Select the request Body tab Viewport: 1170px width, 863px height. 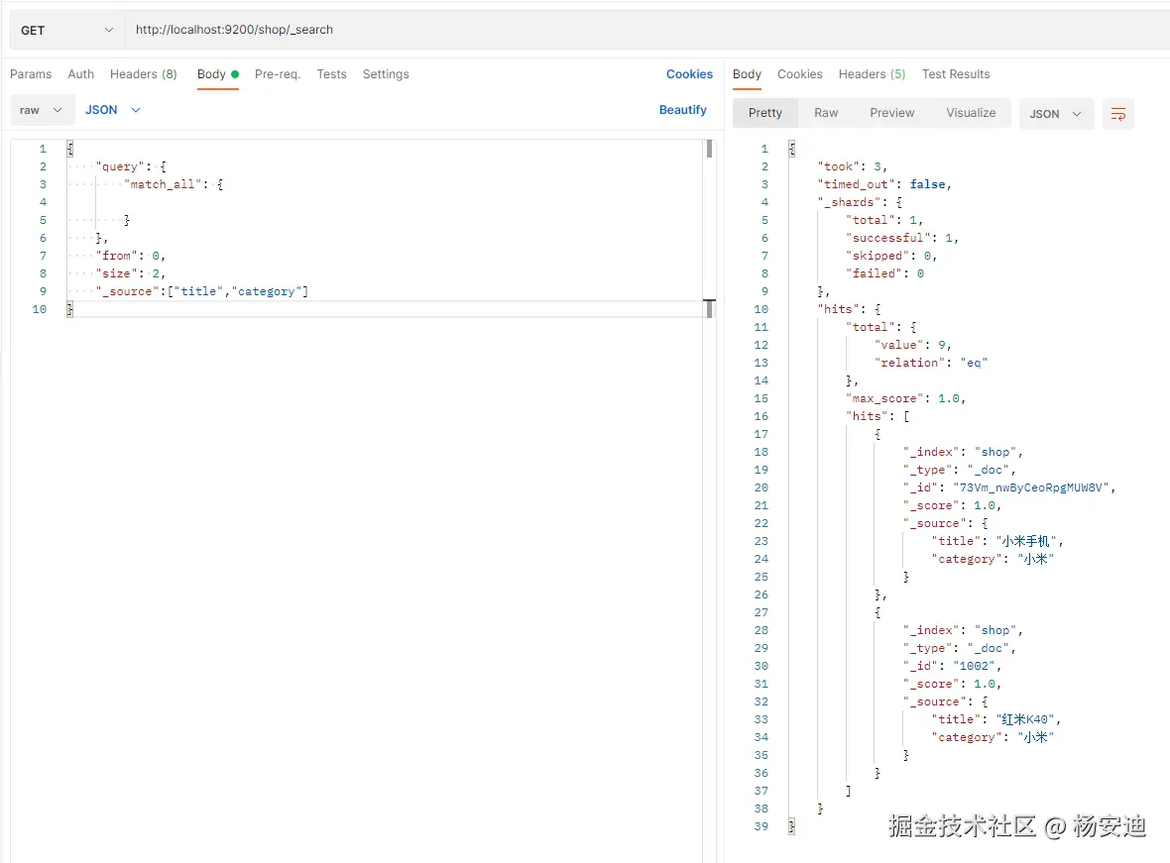coord(218,74)
